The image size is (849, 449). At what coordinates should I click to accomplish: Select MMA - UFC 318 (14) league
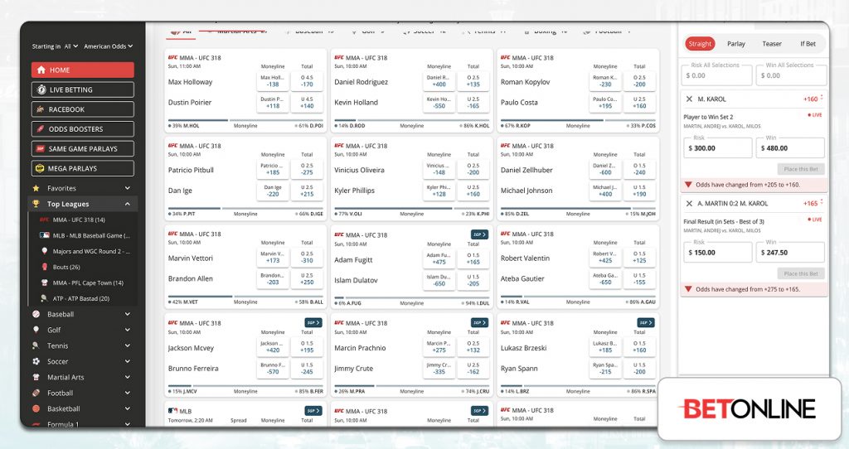point(79,220)
